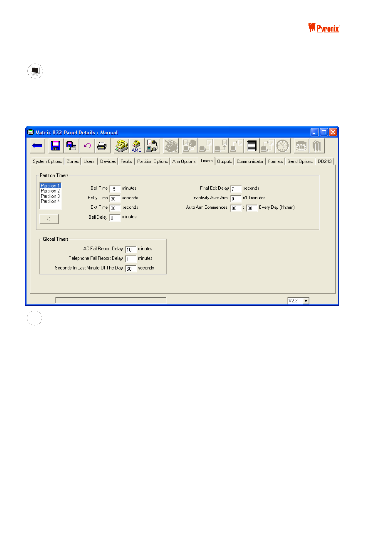Click the save-as disk with list icon
Viewport: 383px width, 542px height.
[71, 146]
